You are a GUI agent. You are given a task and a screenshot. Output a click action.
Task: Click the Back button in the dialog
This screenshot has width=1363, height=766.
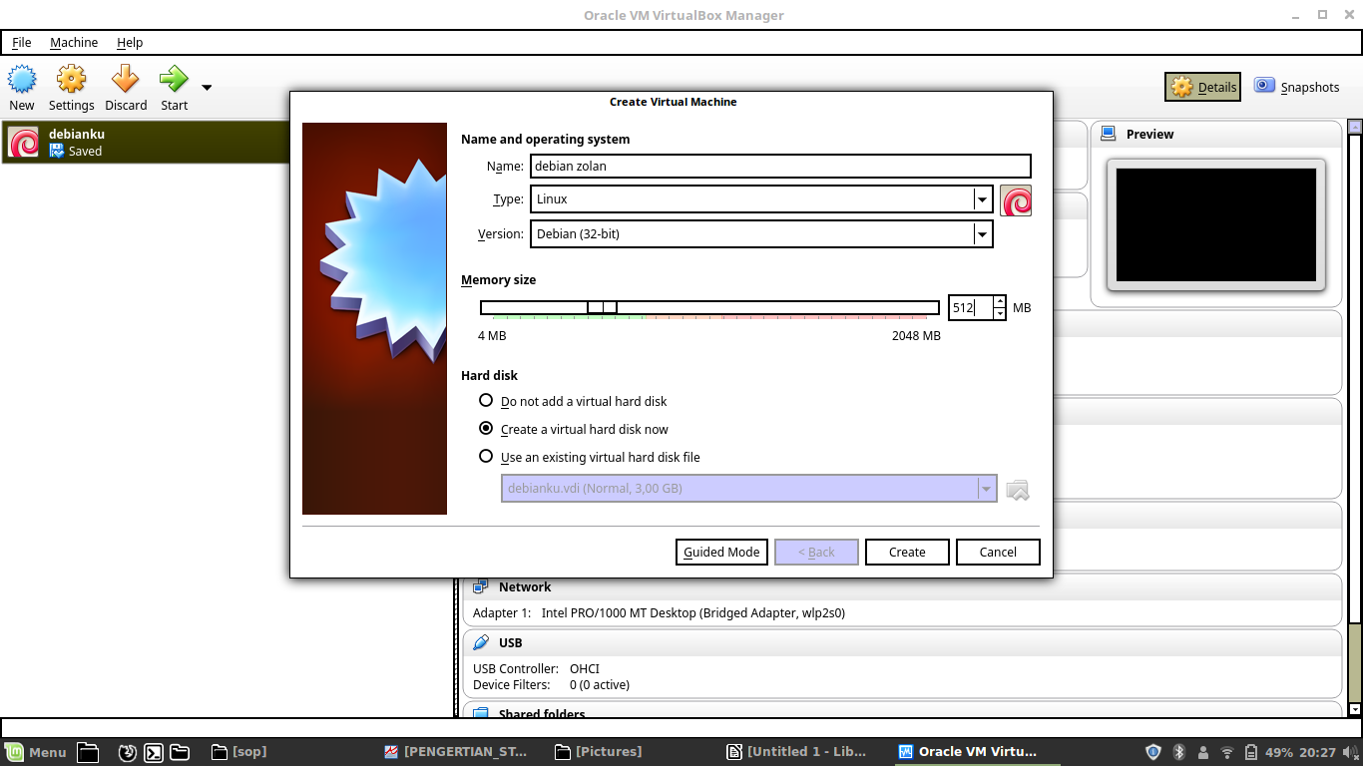tap(816, 552)
